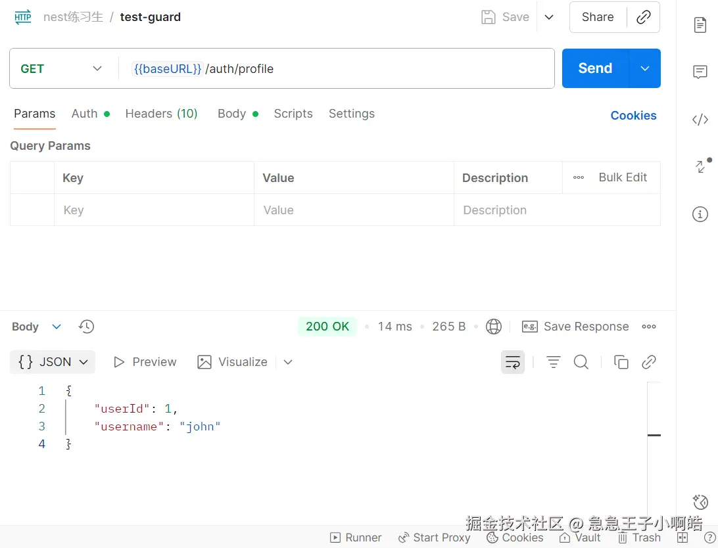This screenshot has width=718, height=548.
Task: Search within the response body
Action: click(581, 362)
